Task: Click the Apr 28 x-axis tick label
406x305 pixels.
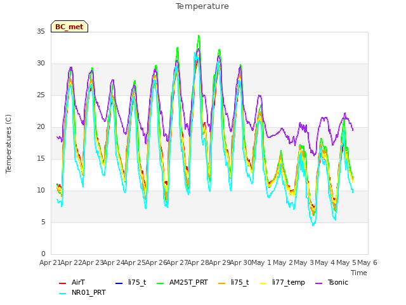Action: 199,262
